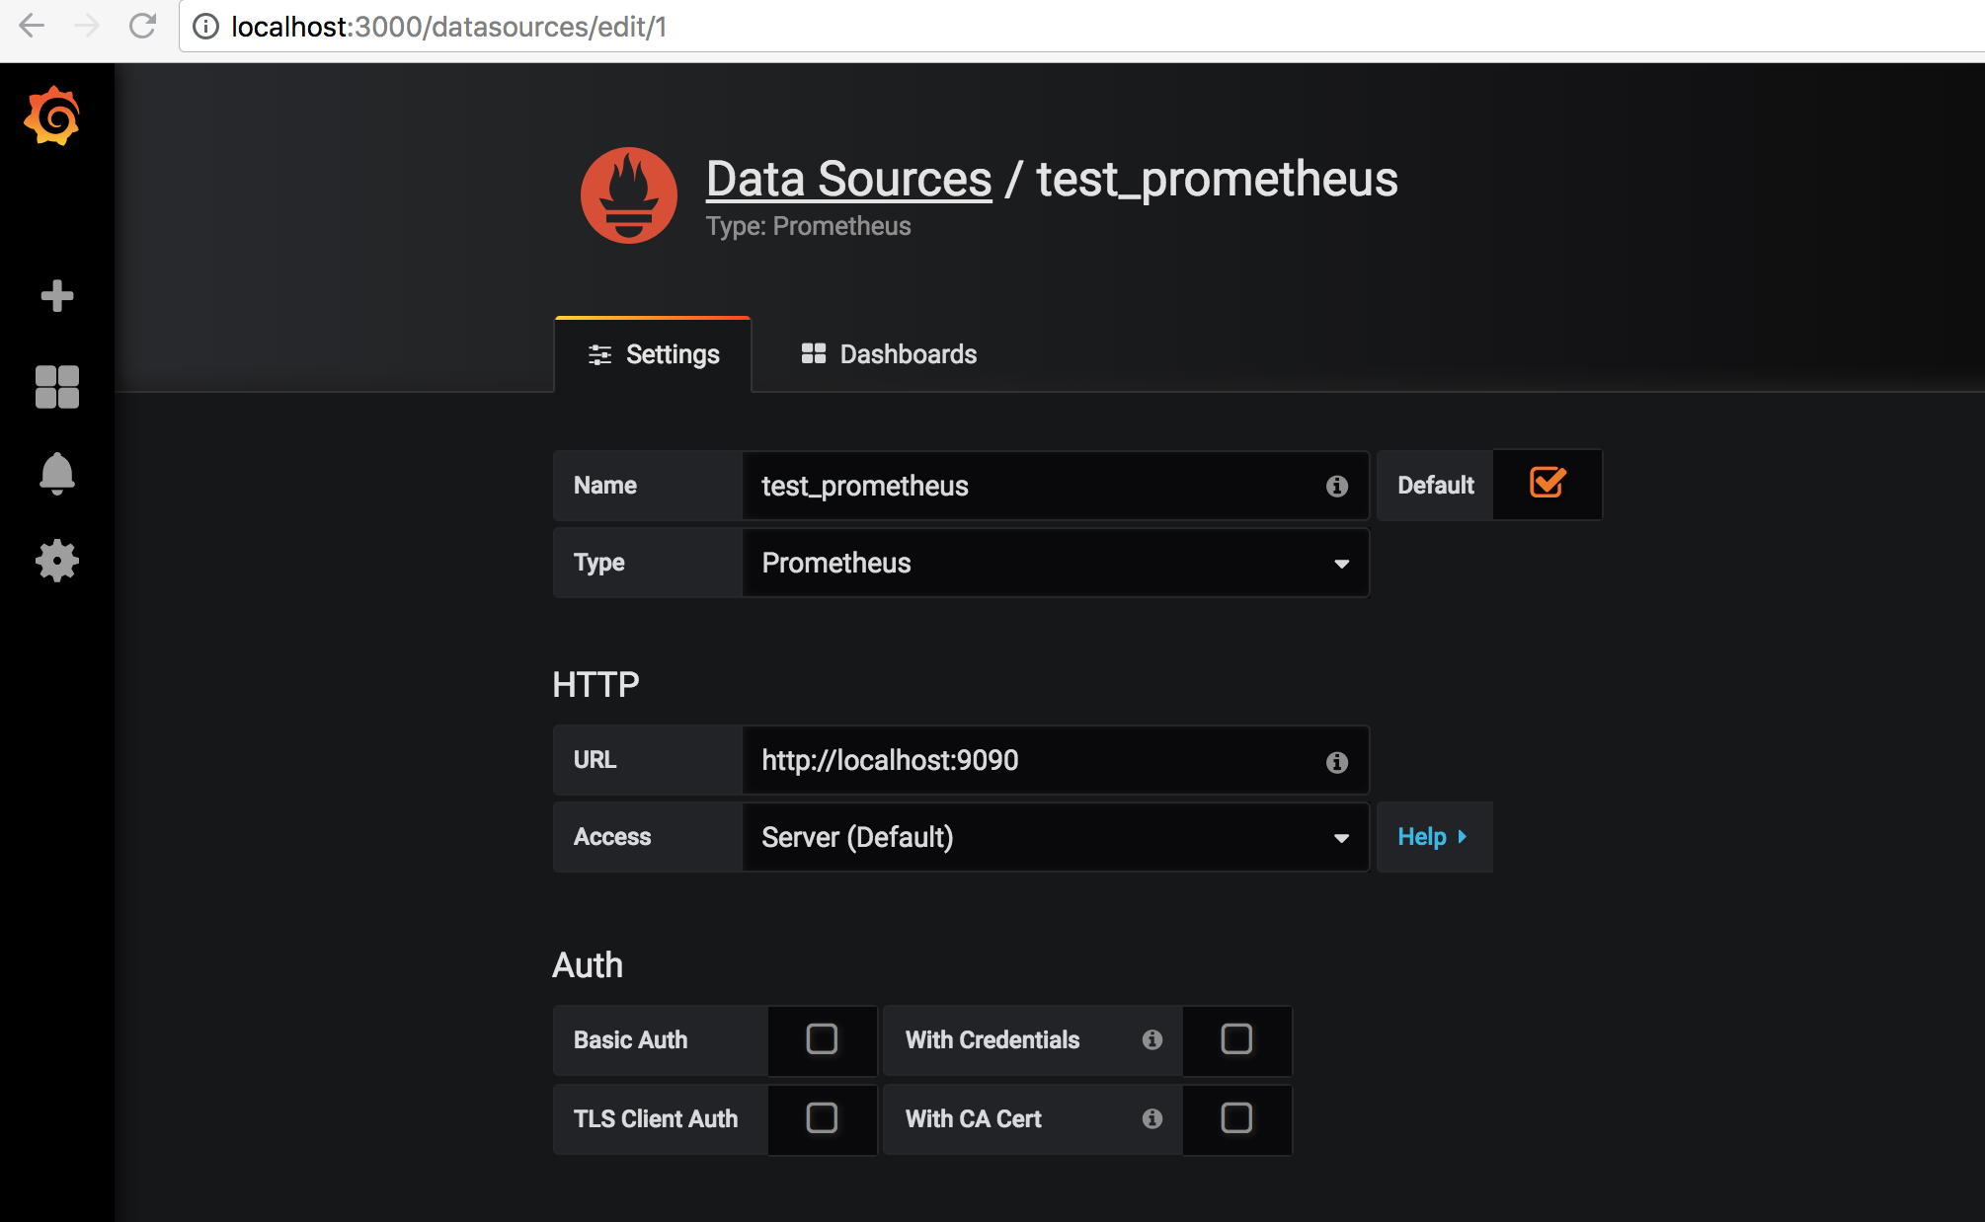Click the site info icon in address bar

click(x=205, y=27)
